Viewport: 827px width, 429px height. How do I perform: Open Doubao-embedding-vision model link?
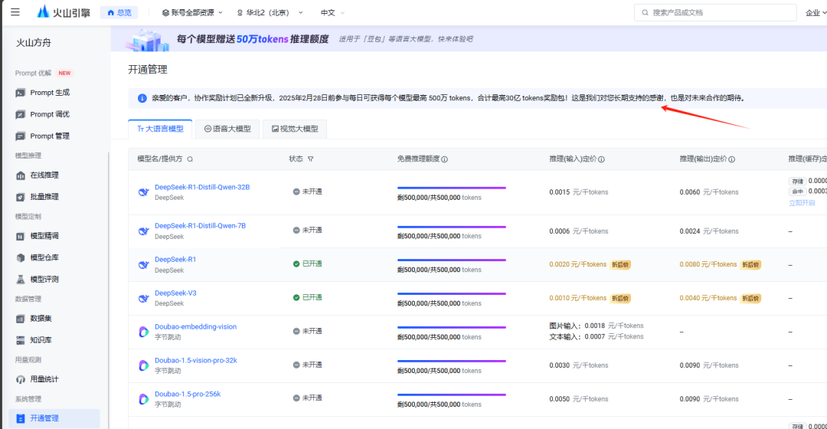coord(196,327)
